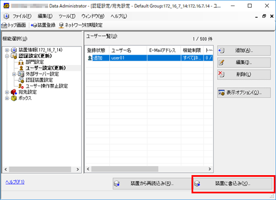Image resolution: width=276 pixels, height=200 pixels.
Task: Expand the 外部サーバー設定 tree node
Action: coord(14,74)
